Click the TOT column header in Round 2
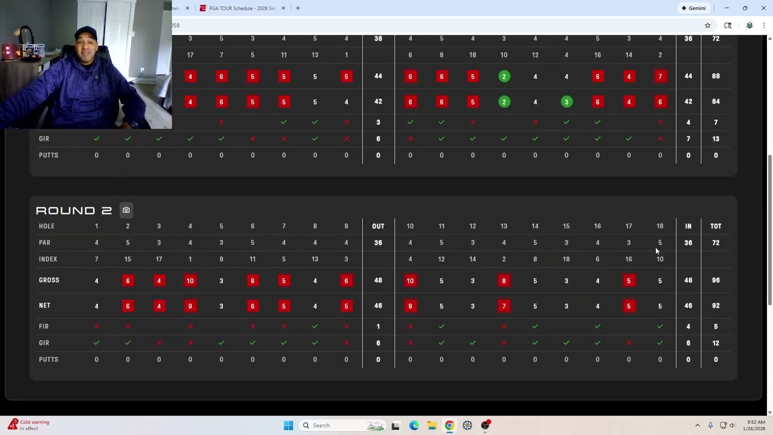The width and height of the screenshot is (773, 435). point(716,226)
